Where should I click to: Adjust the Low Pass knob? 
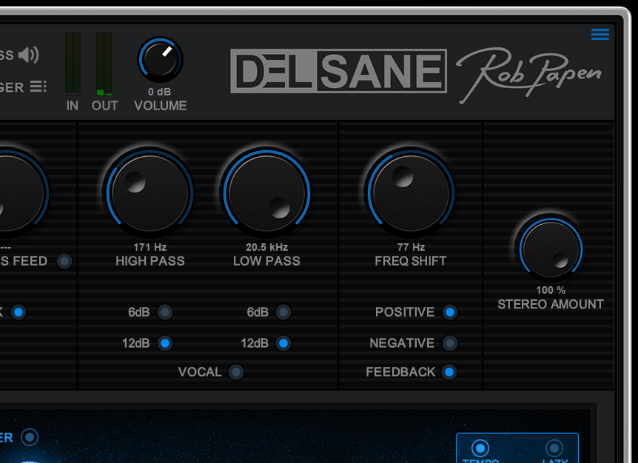point(267,193)
